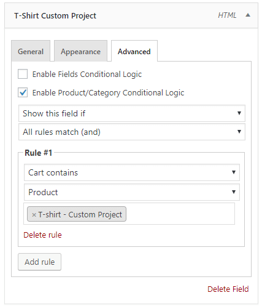
Task: Switch to the Appearance tab
Action: point(80,51)
